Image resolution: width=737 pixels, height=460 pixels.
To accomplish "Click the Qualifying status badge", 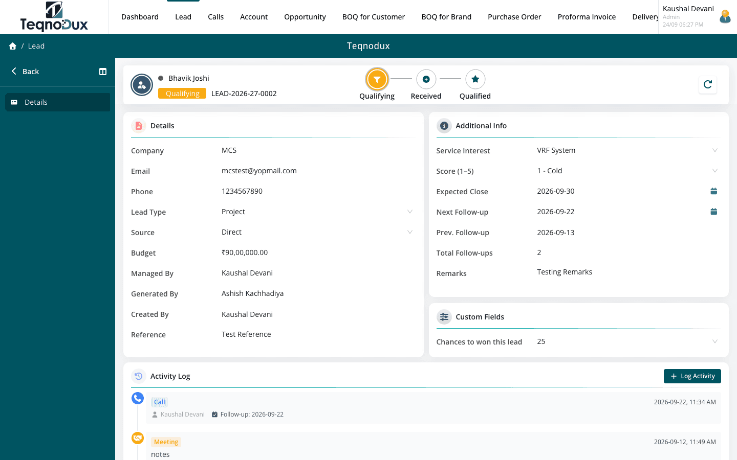I will [182, 94].
